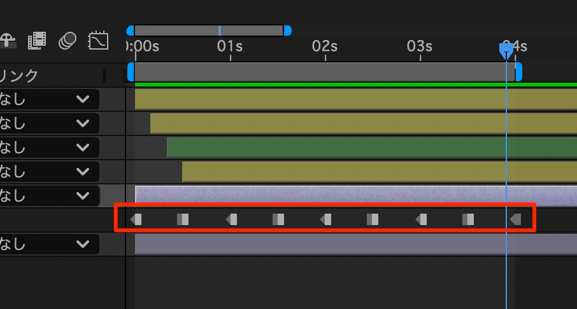Viewport: 577px width, 309px height.
Task: Click the work area start handle
Action: point(131,72)
